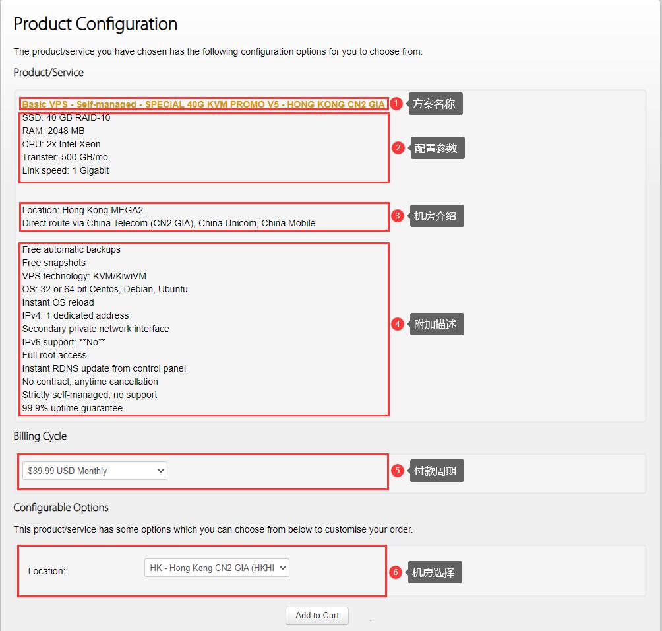
Task: Click the red number 1 annotation badge
Action: (396, 104)
